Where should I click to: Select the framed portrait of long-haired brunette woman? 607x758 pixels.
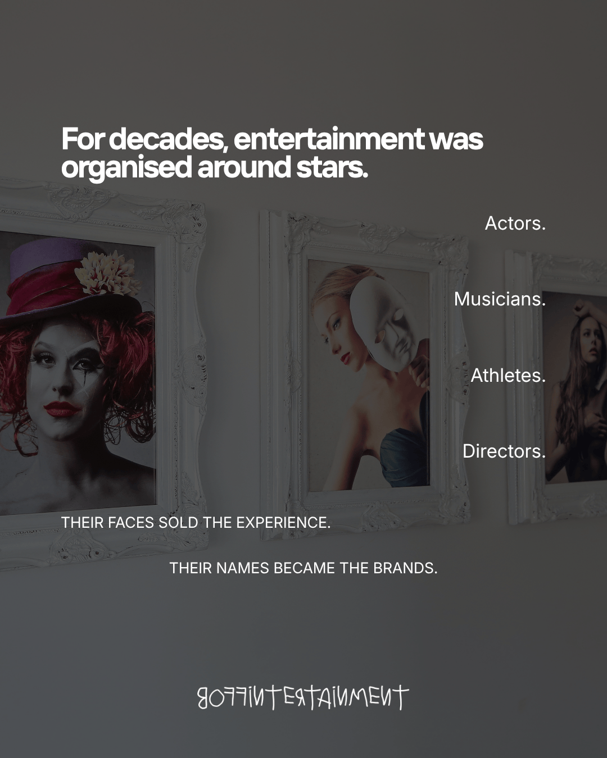click(556, 387)
